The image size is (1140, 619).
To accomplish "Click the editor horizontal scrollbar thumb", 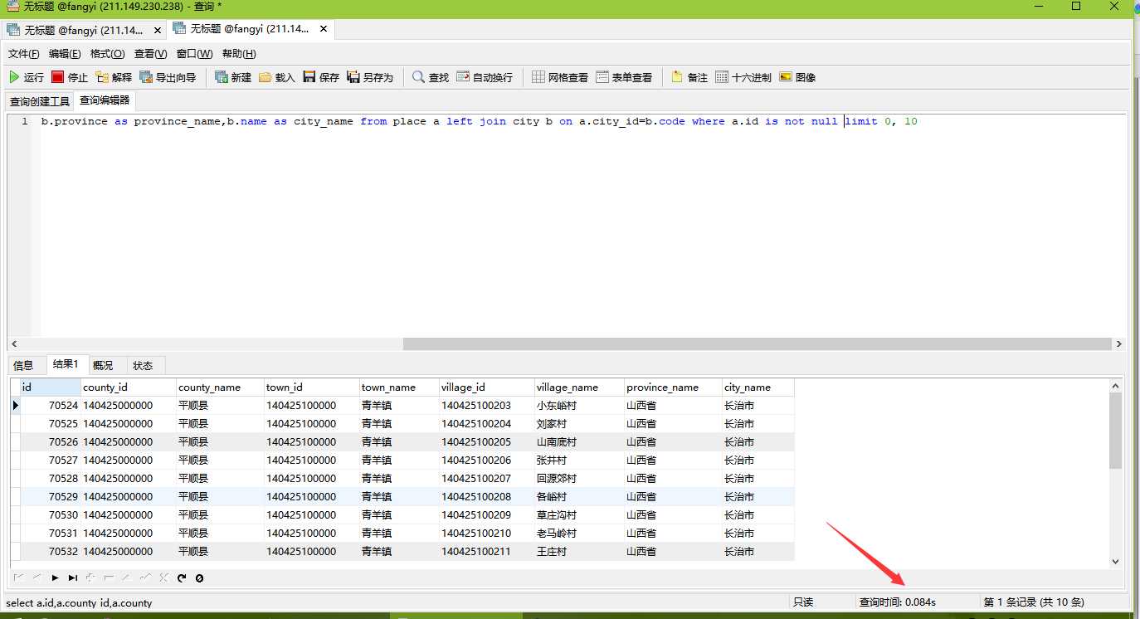I will tap(757, 344).
